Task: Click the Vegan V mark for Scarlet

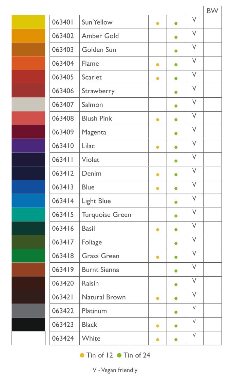Action: tap(194, 75)
